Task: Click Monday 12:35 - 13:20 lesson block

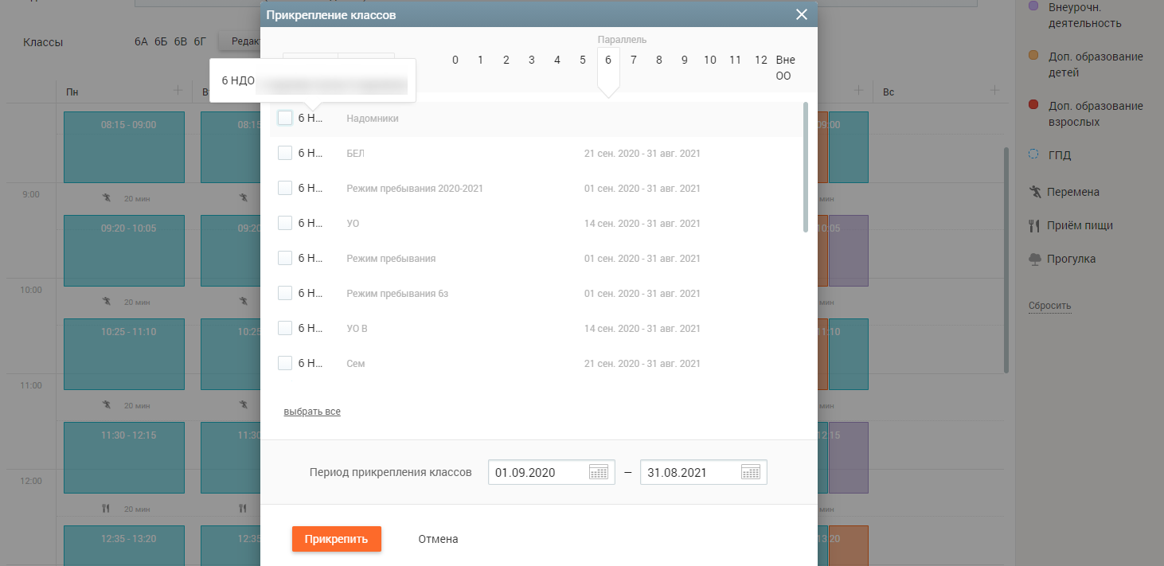Action: [x=124, y=545]
